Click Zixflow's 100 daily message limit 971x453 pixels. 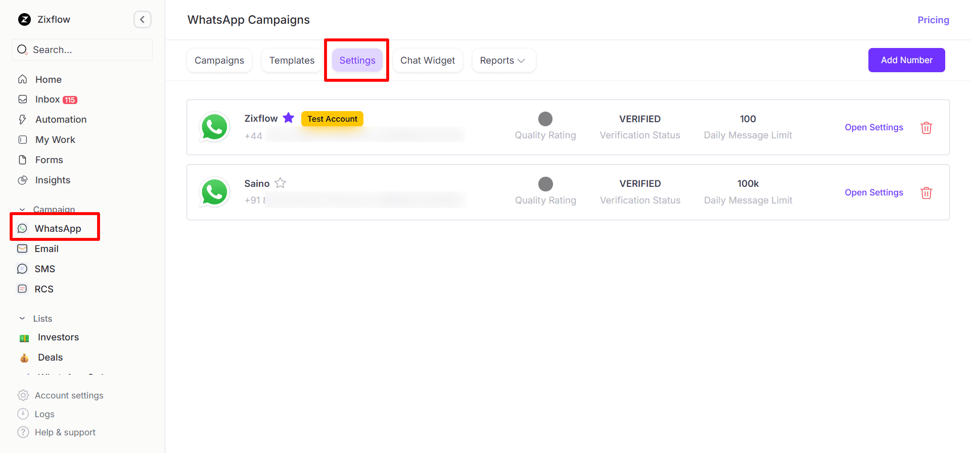point(748,119)
